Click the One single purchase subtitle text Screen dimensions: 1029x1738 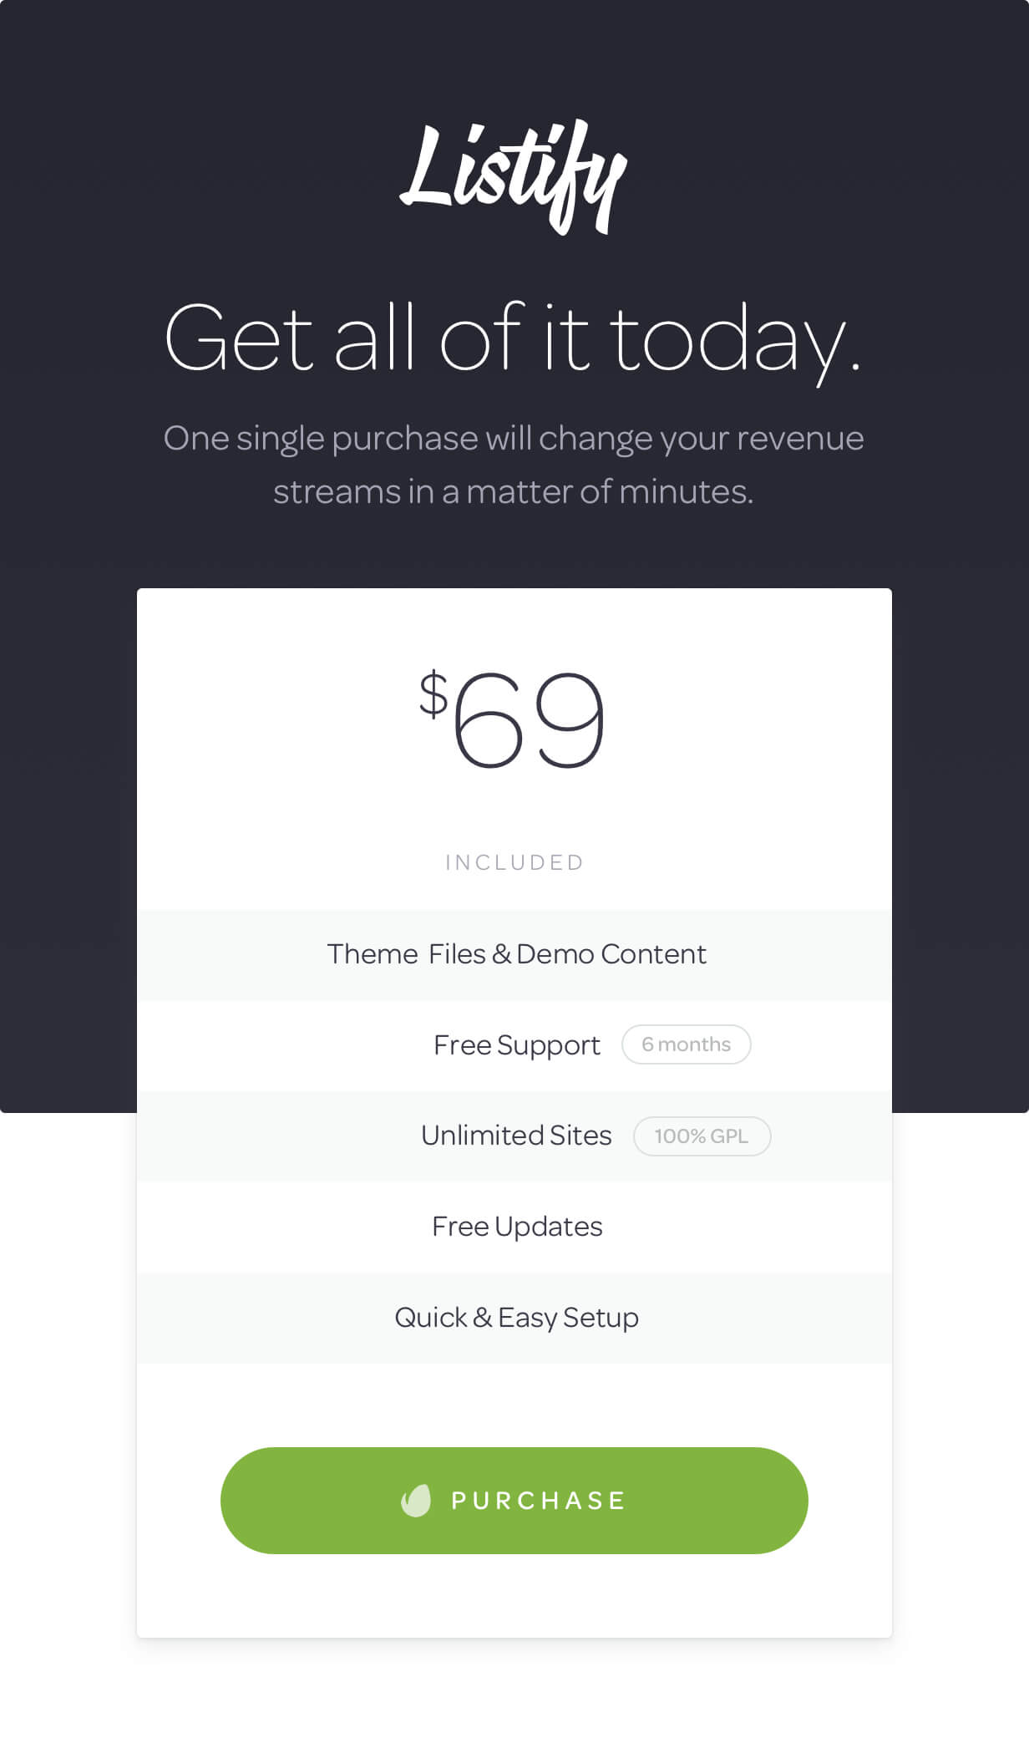514,439
